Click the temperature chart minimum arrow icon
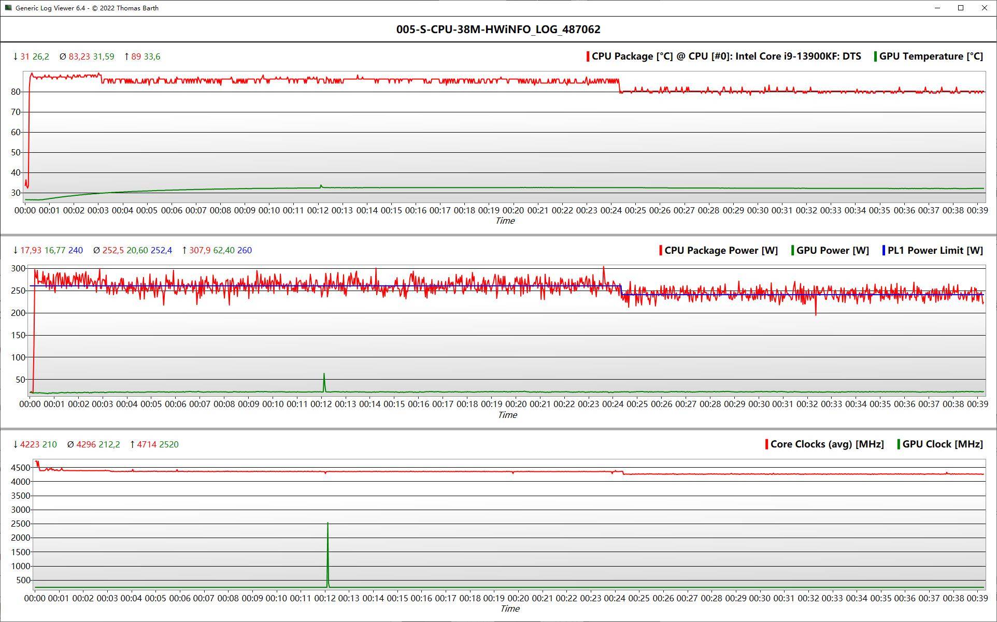The height and width of the screenshot is (622, 997). (15, 56)
